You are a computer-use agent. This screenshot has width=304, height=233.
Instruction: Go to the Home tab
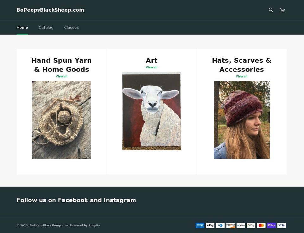point(22,28)
